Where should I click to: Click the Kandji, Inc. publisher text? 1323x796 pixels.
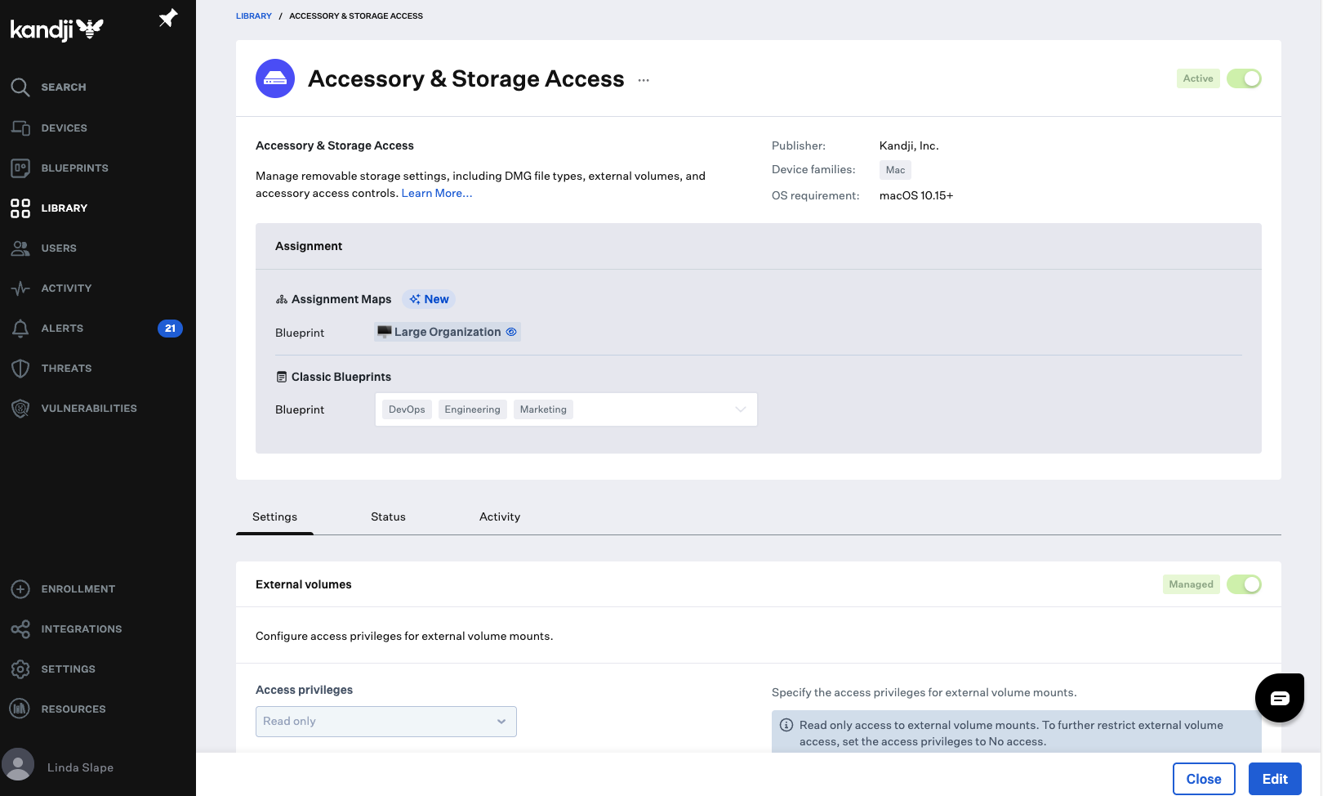pyautogui.click(x=909, y=146)
